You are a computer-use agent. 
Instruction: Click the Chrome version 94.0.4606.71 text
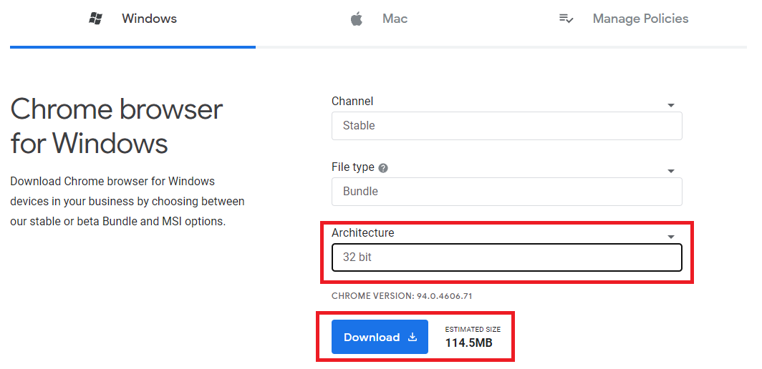[402, 295]
